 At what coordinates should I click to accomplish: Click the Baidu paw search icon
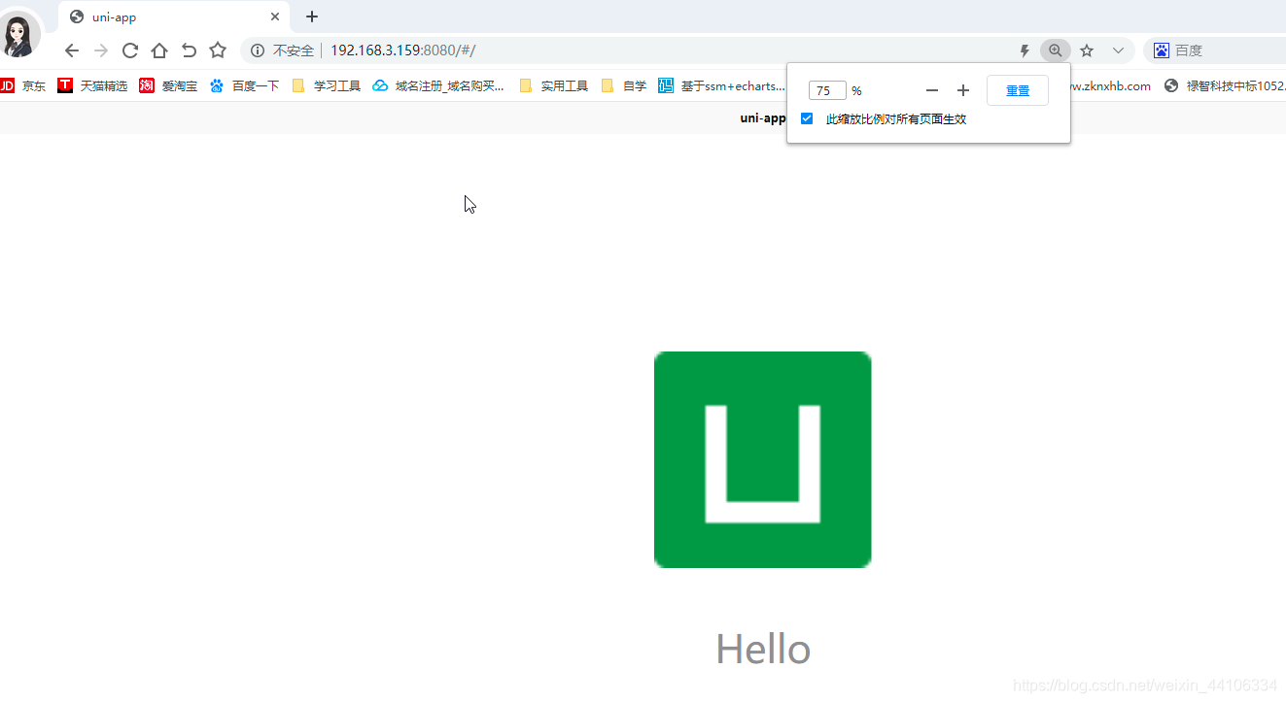click(x=1161, y=50)
